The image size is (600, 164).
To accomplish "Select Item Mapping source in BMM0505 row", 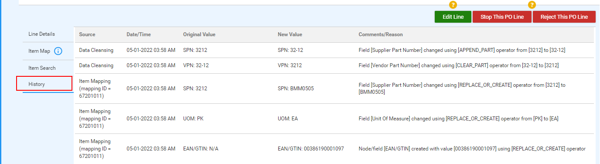I will pos(95,89).
